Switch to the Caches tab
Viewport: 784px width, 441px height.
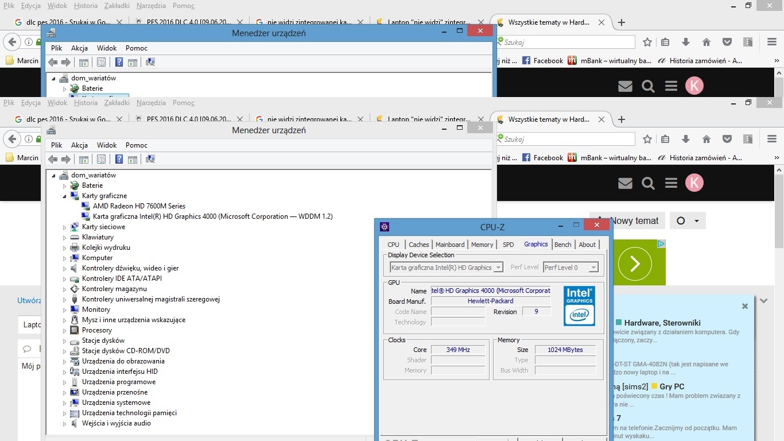(x=419, y=245)
